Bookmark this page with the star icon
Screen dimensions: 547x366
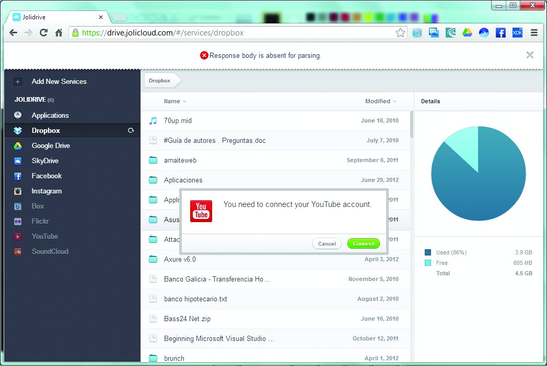[x=400, y=33]
